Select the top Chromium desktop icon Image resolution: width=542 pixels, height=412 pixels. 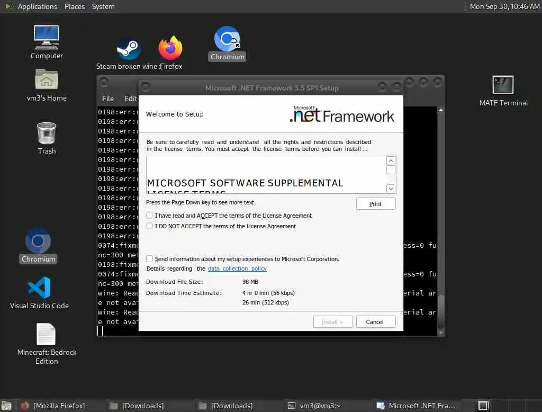pyautogui.click(x=227, y=43)
